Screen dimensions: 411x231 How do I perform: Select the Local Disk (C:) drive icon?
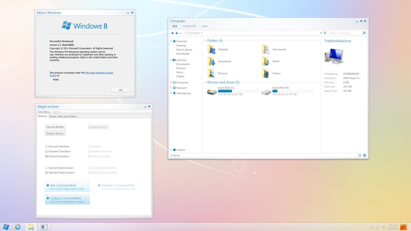[x=212, y=92]
